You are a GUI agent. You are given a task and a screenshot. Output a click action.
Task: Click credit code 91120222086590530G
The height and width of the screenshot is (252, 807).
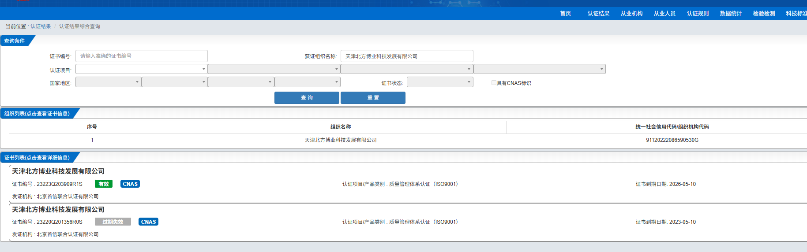[672, 140]
